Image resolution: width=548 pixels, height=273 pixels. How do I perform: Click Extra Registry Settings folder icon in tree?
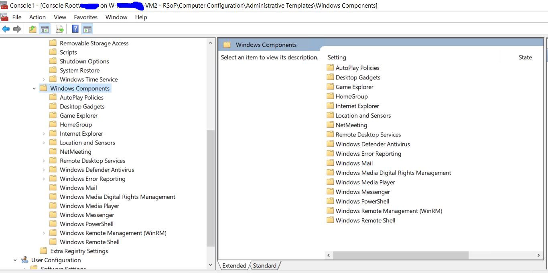pos(43,251)
